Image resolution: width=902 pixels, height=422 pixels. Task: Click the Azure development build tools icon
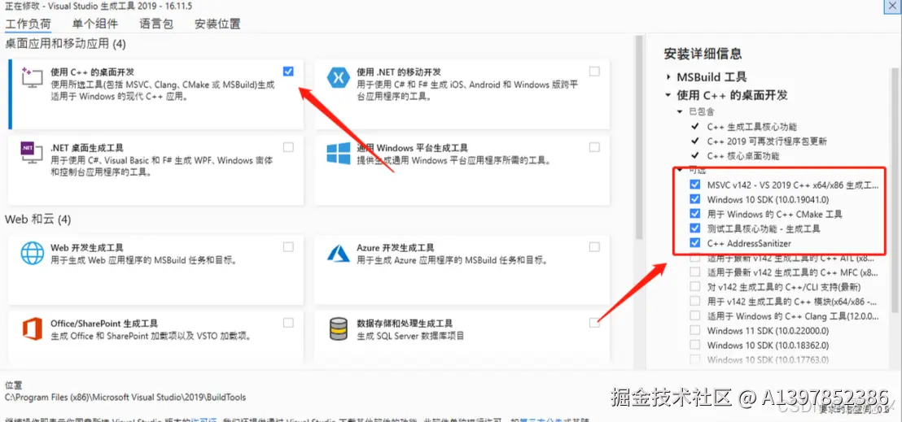click(339, 253)
